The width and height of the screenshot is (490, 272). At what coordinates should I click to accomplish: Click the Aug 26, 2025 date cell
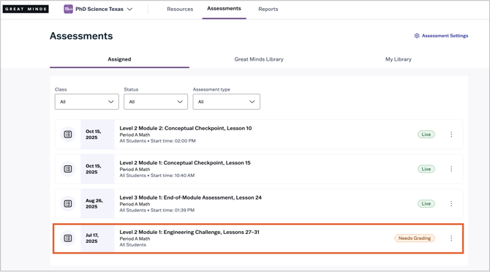click(97, 203)
